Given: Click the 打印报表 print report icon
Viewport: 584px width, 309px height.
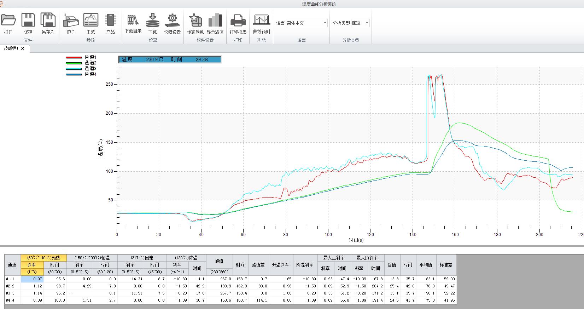Looking at the screenshot, I should (x=238, y=21).
